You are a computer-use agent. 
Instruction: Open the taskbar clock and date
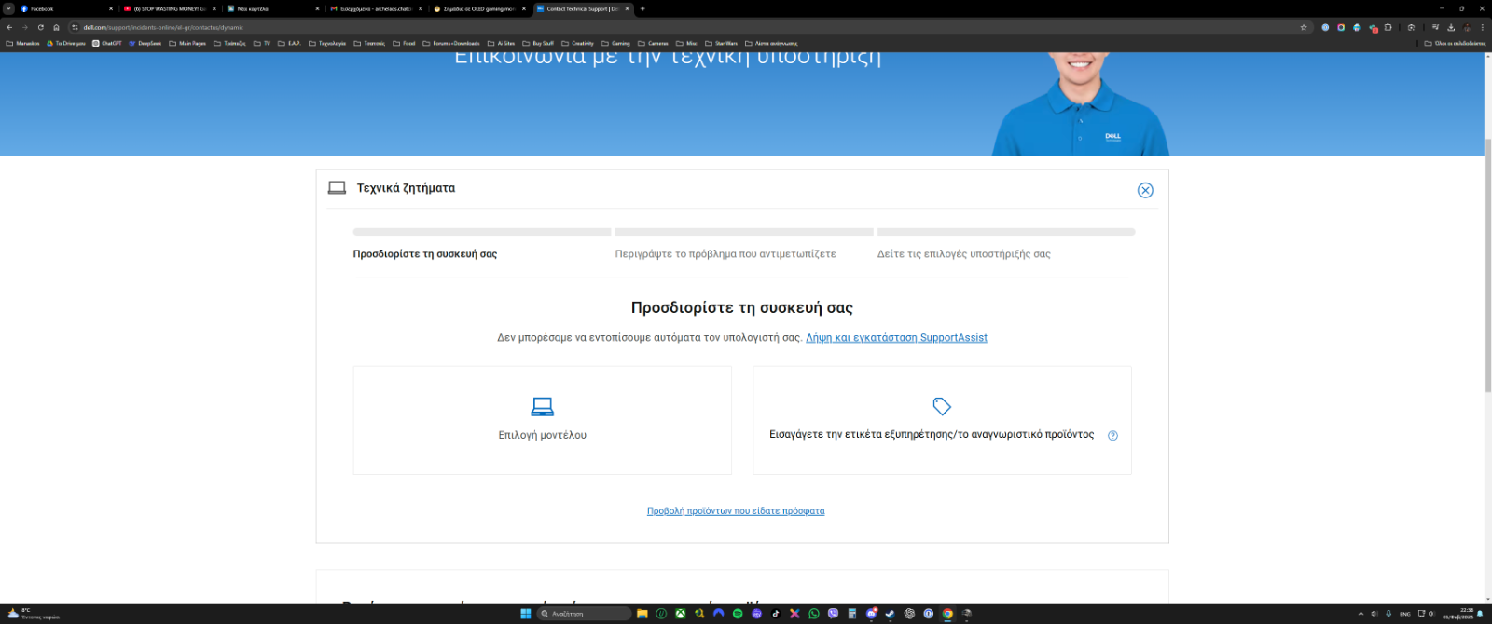coord(1458,614)
